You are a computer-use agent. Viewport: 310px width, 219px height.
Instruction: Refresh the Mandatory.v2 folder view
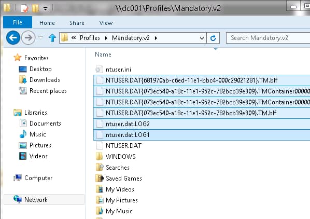tap(213, 38)
